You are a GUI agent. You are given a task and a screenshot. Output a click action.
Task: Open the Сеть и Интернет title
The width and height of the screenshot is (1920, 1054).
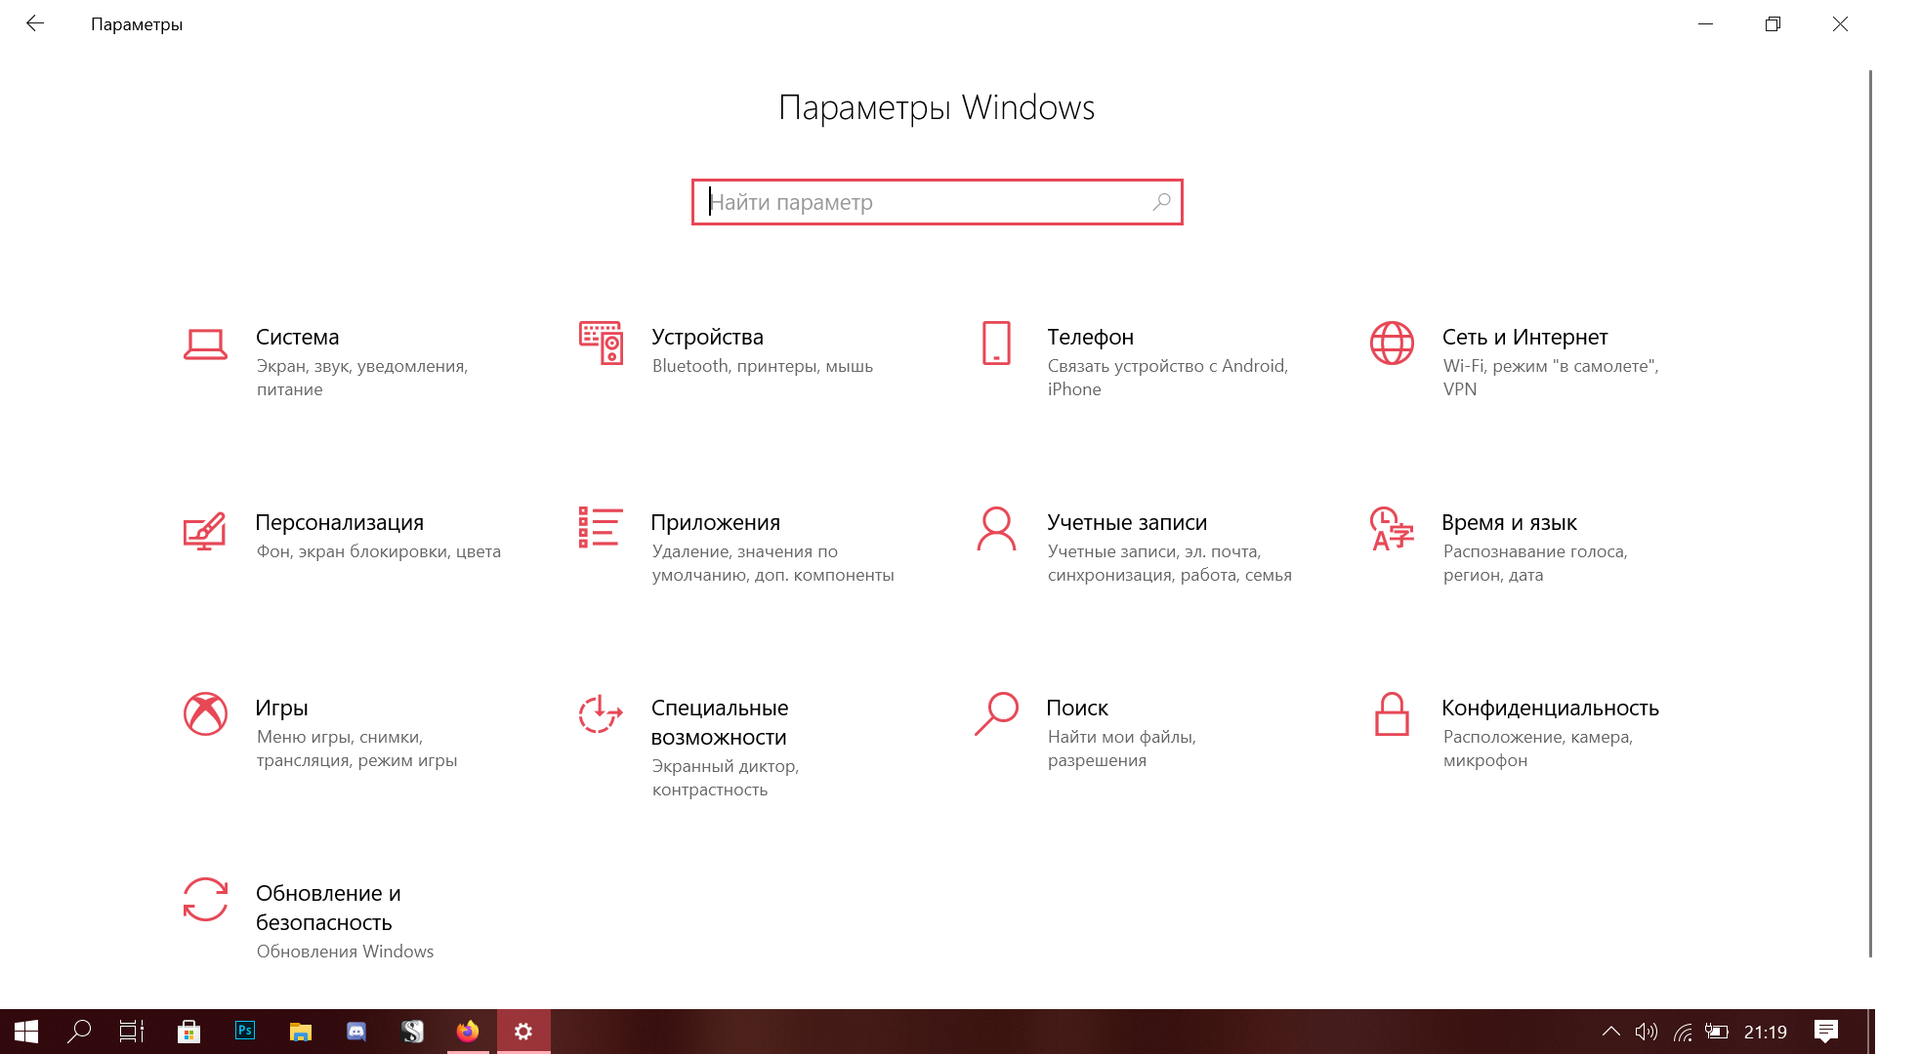tap(1525, 337)
